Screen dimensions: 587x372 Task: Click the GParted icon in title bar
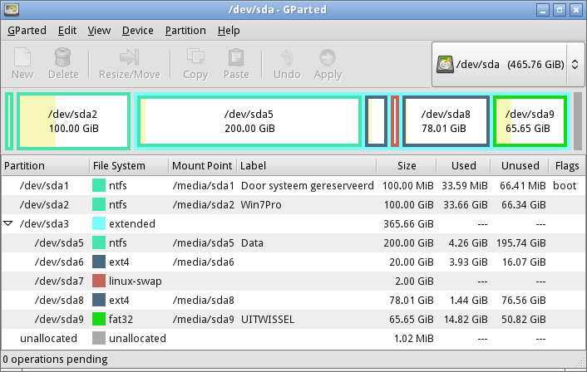12,10
